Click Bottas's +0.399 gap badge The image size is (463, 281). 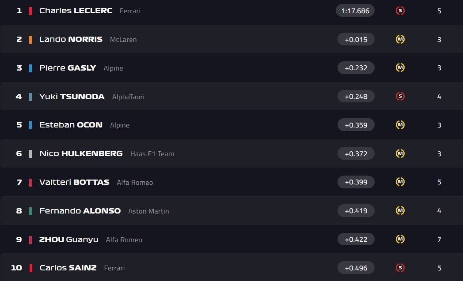pos(356,182)
